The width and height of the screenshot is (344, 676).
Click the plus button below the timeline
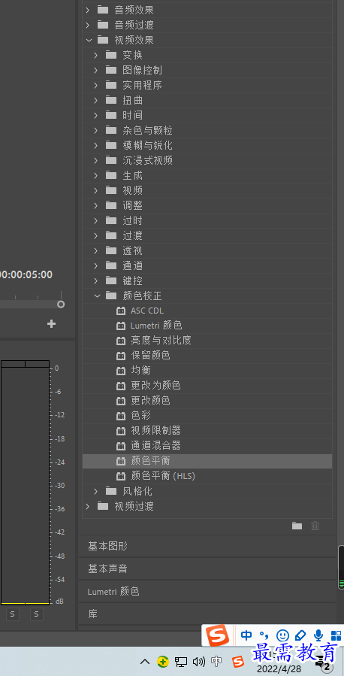pyautogui.click(x=51, y=324)
